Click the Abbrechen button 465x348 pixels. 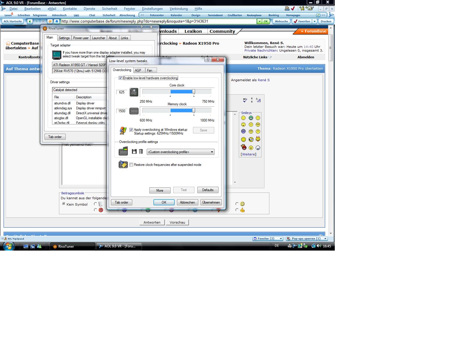[x=187, y=202]
